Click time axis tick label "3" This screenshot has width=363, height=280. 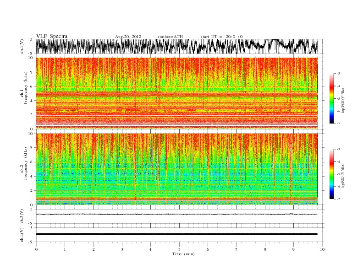coord(122,249)
